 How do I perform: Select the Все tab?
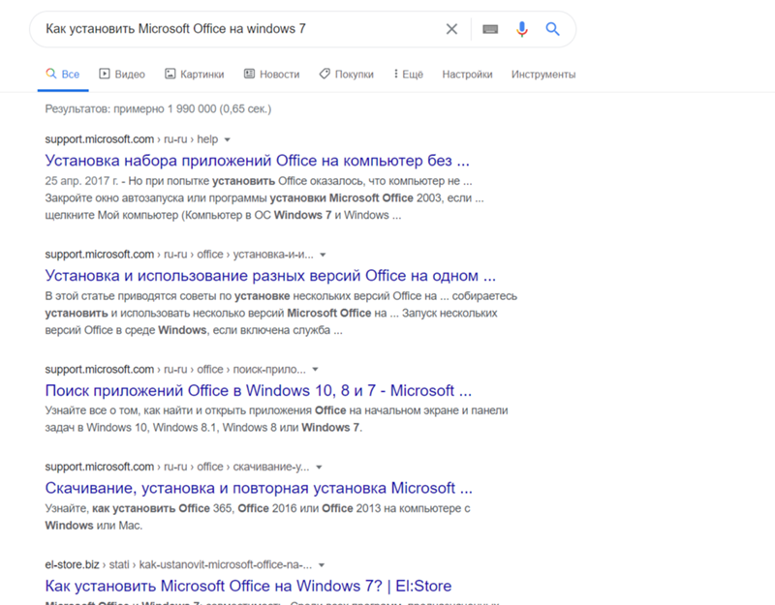tap(63, 75)
